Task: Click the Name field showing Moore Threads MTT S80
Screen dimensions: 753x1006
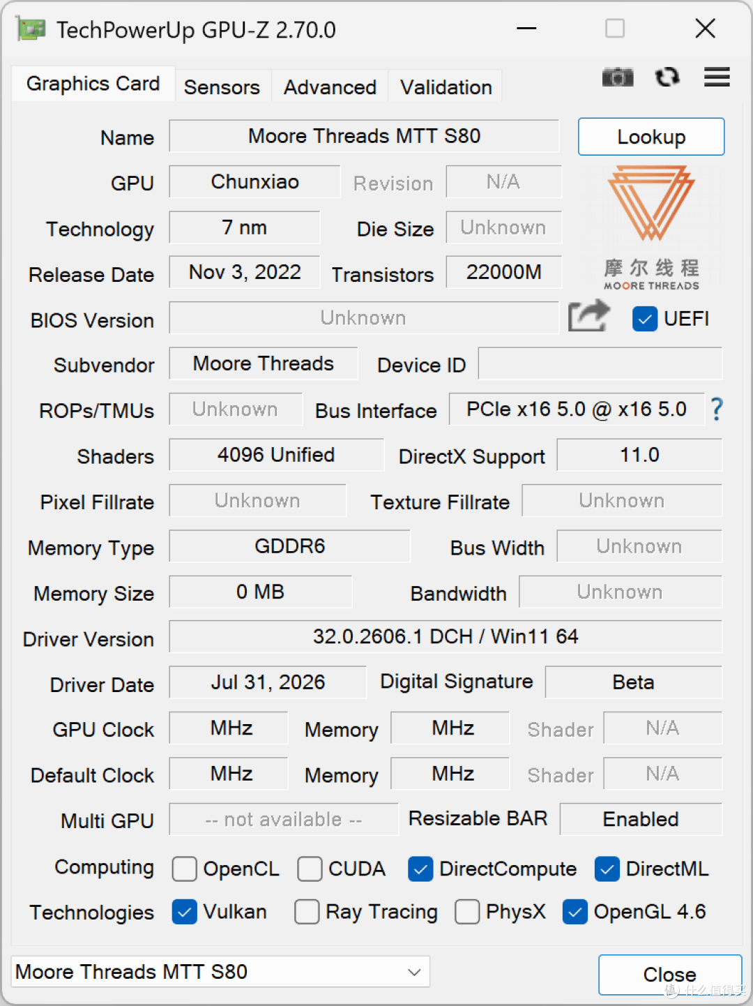Action: 364,136
